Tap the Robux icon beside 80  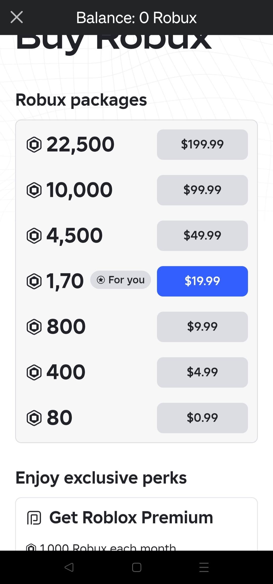(x=34, y=418)
